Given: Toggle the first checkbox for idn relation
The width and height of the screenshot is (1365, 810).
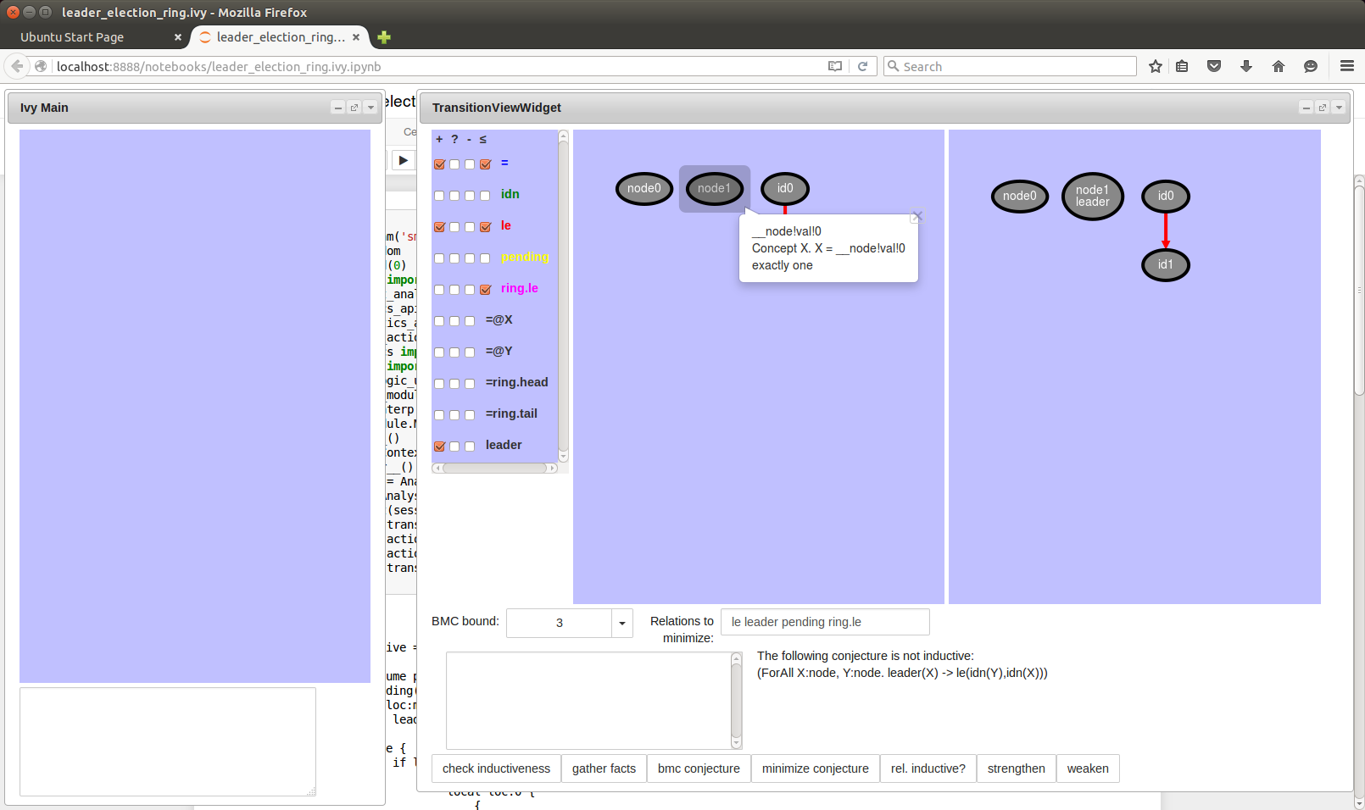Looking at the screenshot, I should click(439, 196).
